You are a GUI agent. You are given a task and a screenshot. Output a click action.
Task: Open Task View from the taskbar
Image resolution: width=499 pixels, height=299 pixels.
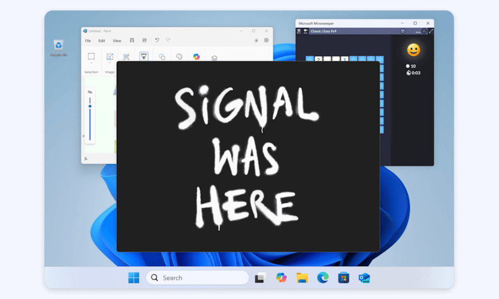pos(260,278)
